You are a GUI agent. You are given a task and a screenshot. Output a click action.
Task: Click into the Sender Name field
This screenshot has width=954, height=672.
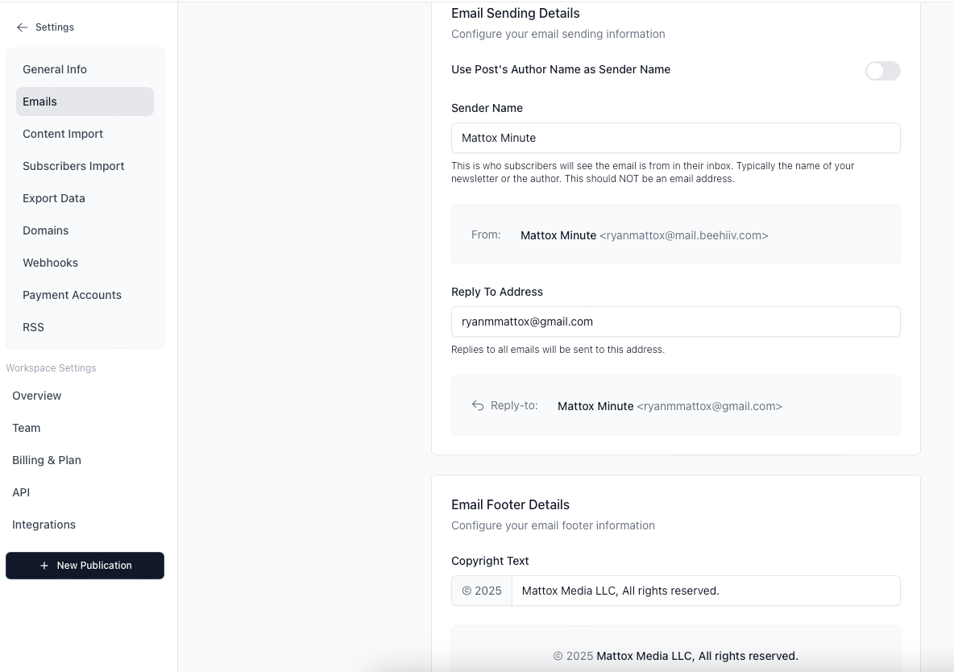click(675, 138)
